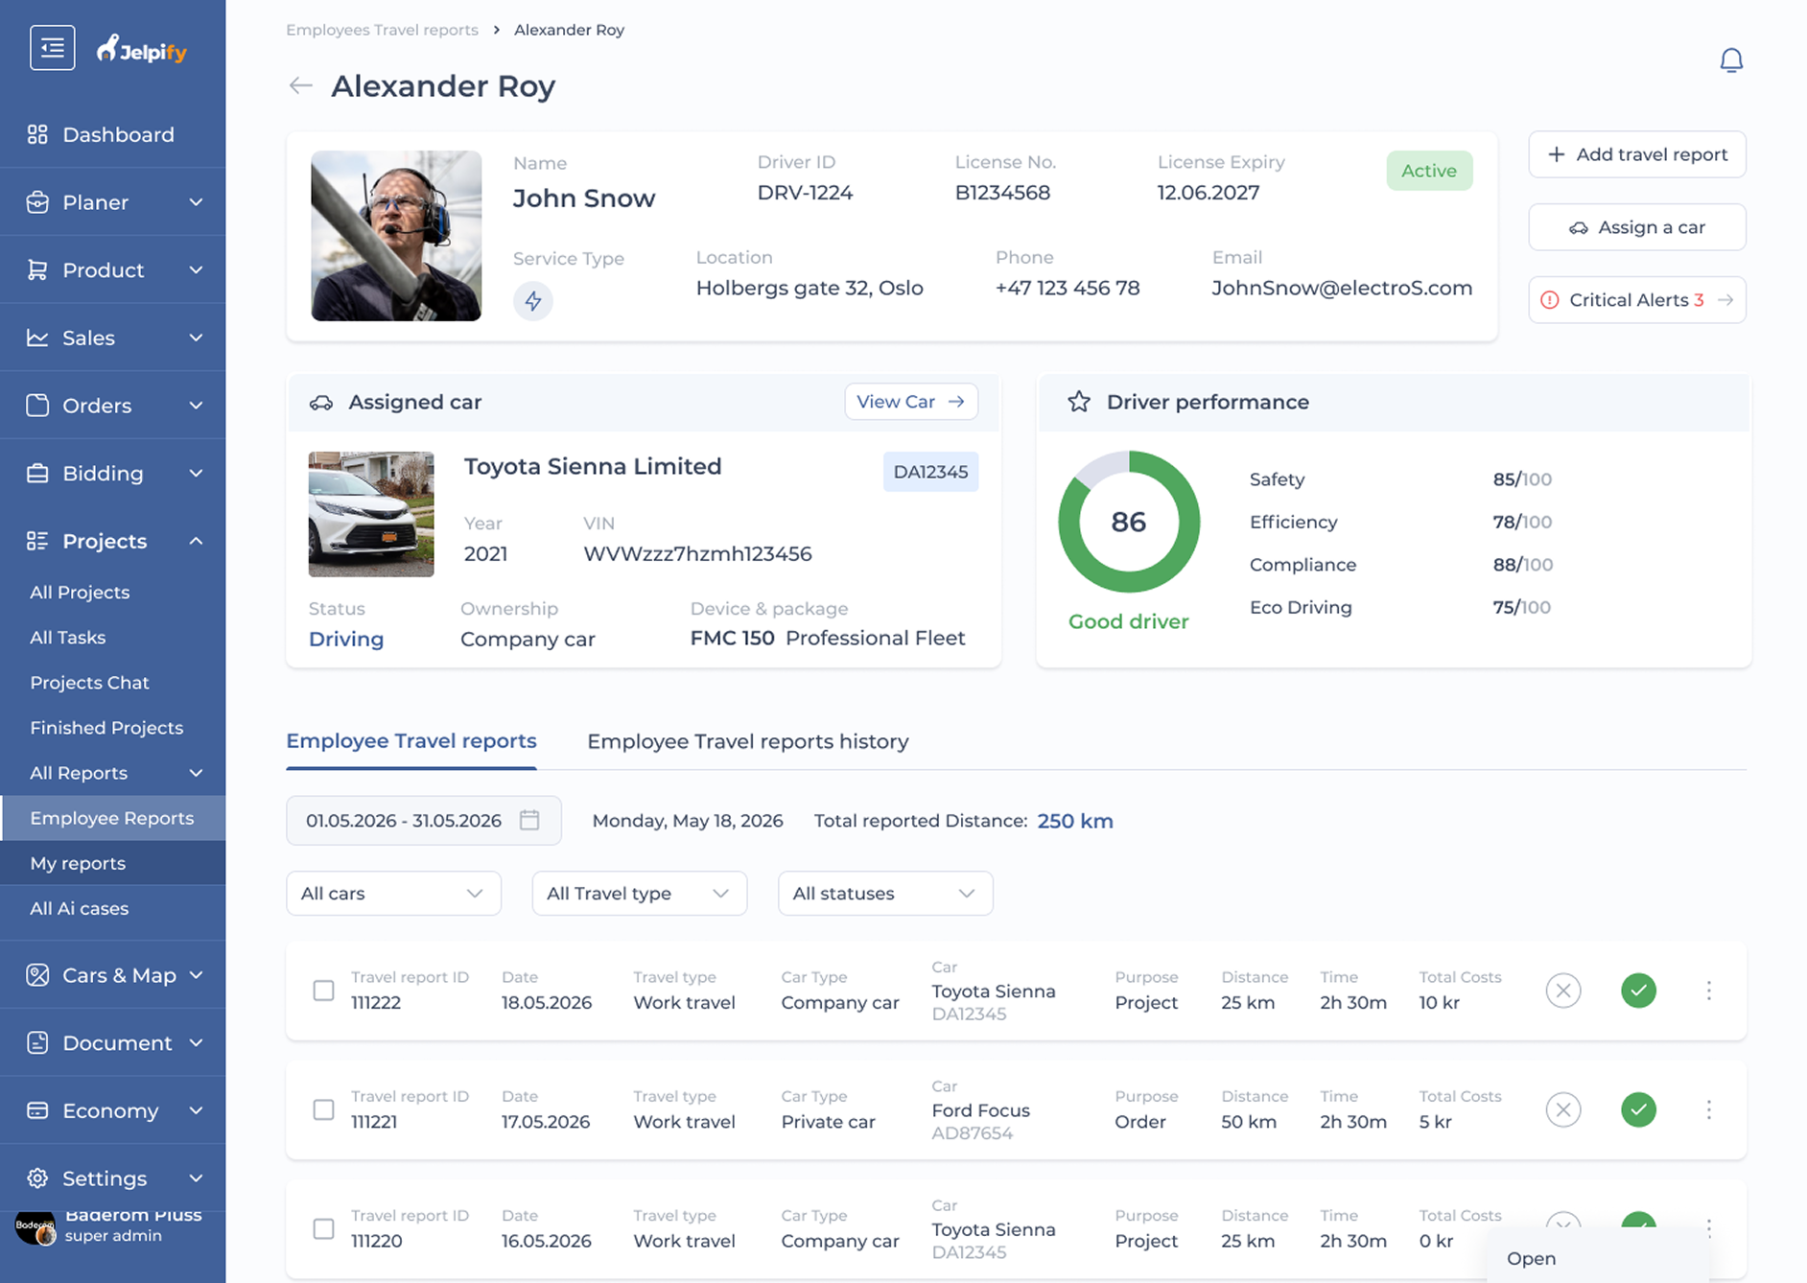Screen dimensions: 1807x1283
Task: Select checkbox for travel report 111222
Action: [x=323, y=990]
